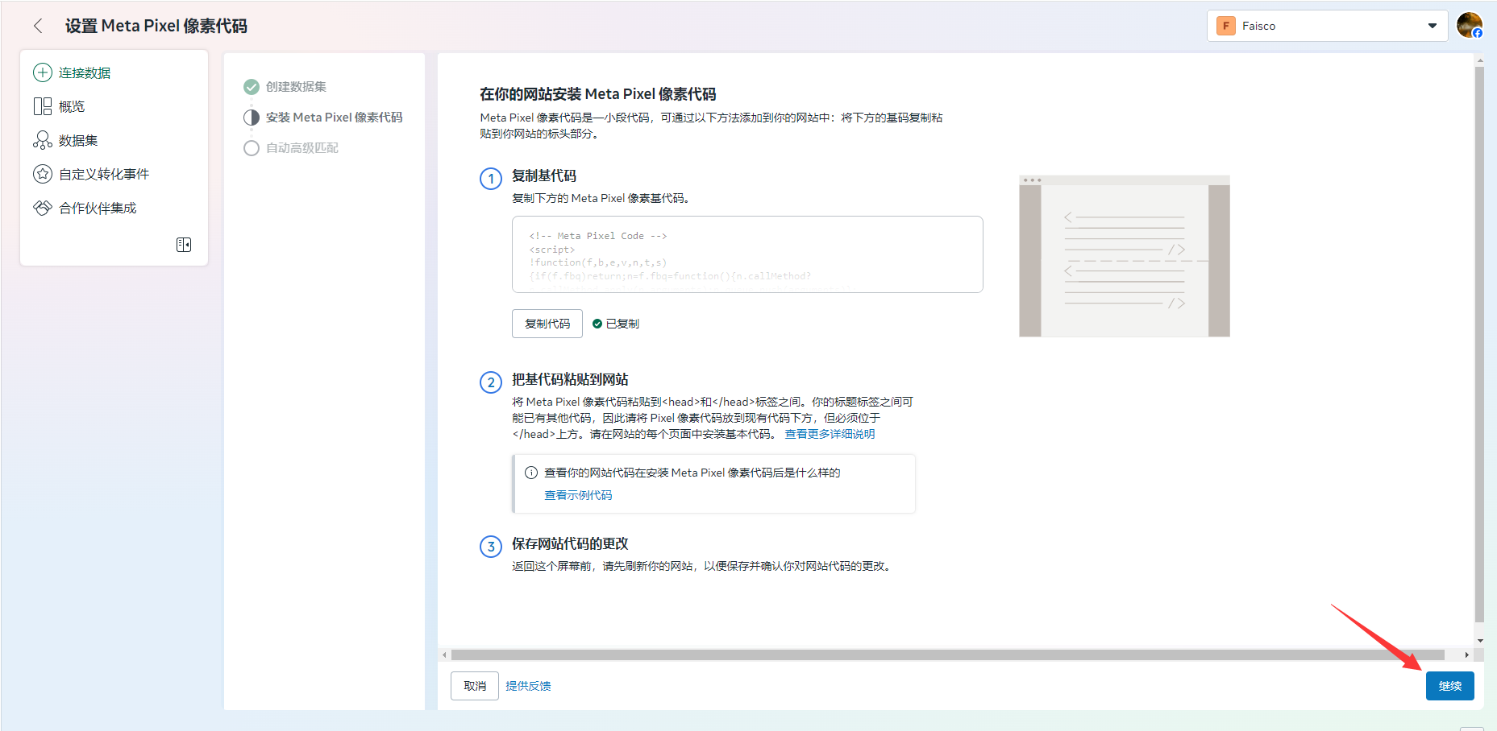1497x731 pixels.
Task: Click the horizontal scrollbar track
Action: pos(951,655)
